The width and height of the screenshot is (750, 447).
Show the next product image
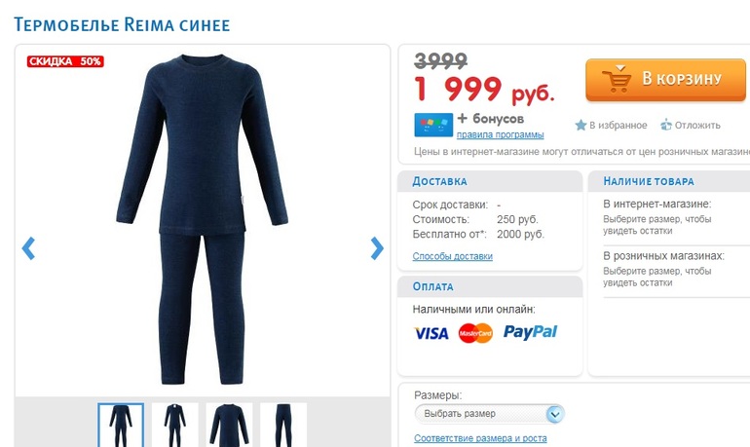pos(377,248)
